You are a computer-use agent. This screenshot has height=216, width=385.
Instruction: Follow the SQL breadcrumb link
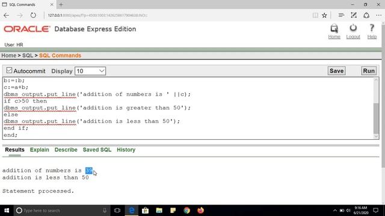tap(28, 56)
